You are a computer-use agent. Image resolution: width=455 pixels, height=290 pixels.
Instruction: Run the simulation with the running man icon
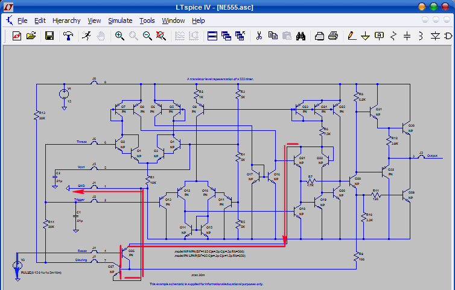[86, 36]
